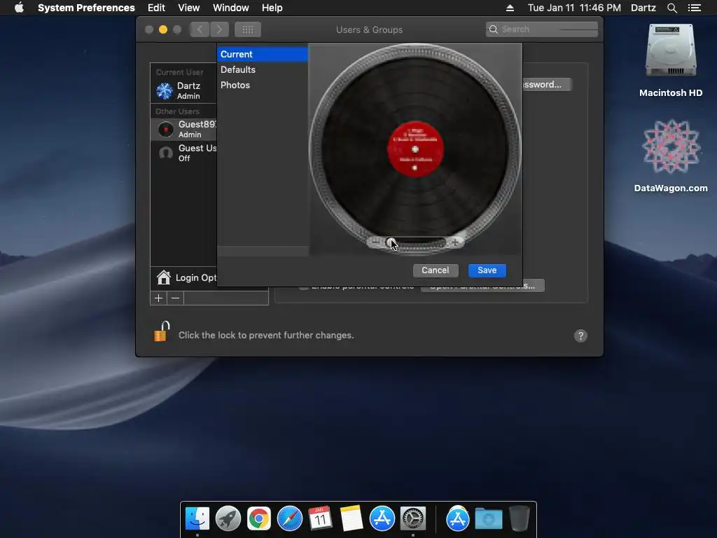Click the clock in menu bar
The image size is (717, 538).
click(574, 8)
